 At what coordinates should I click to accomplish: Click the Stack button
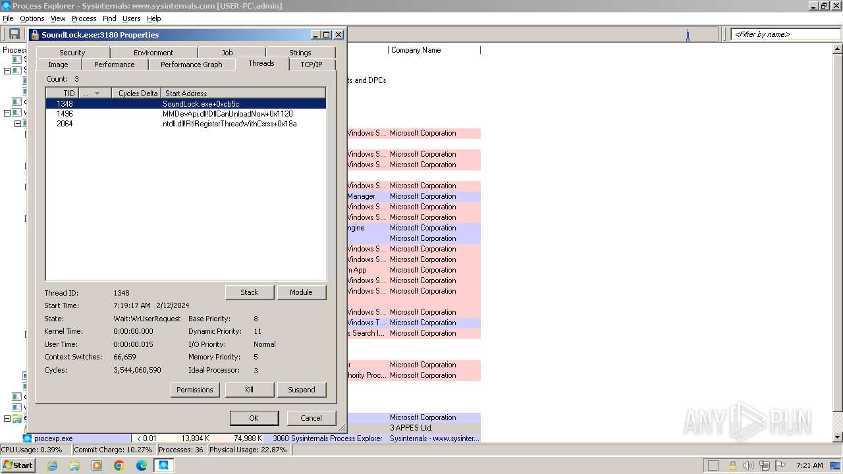click(250, 292)
